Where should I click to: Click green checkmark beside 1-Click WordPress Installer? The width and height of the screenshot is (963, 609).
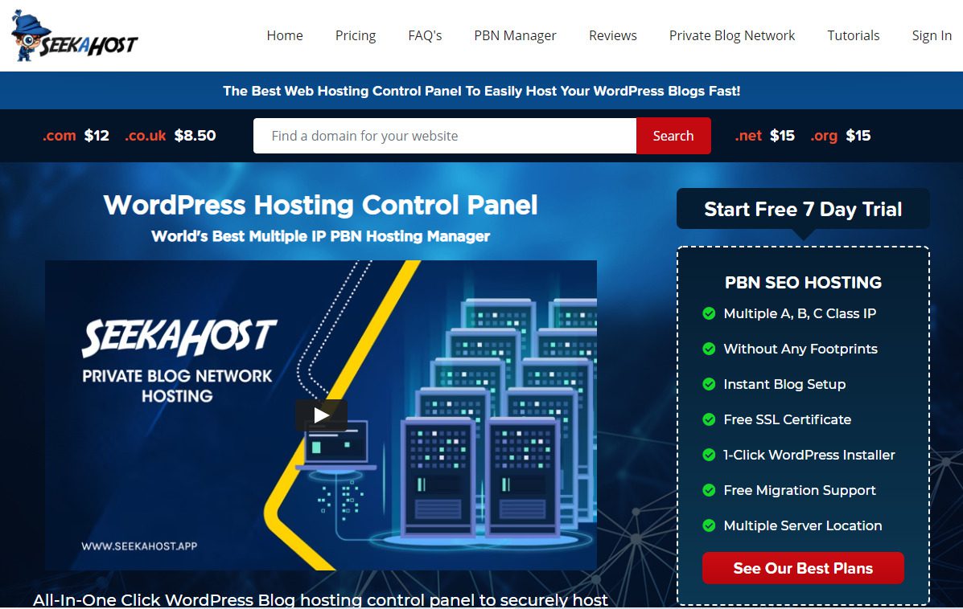point(709,455)
